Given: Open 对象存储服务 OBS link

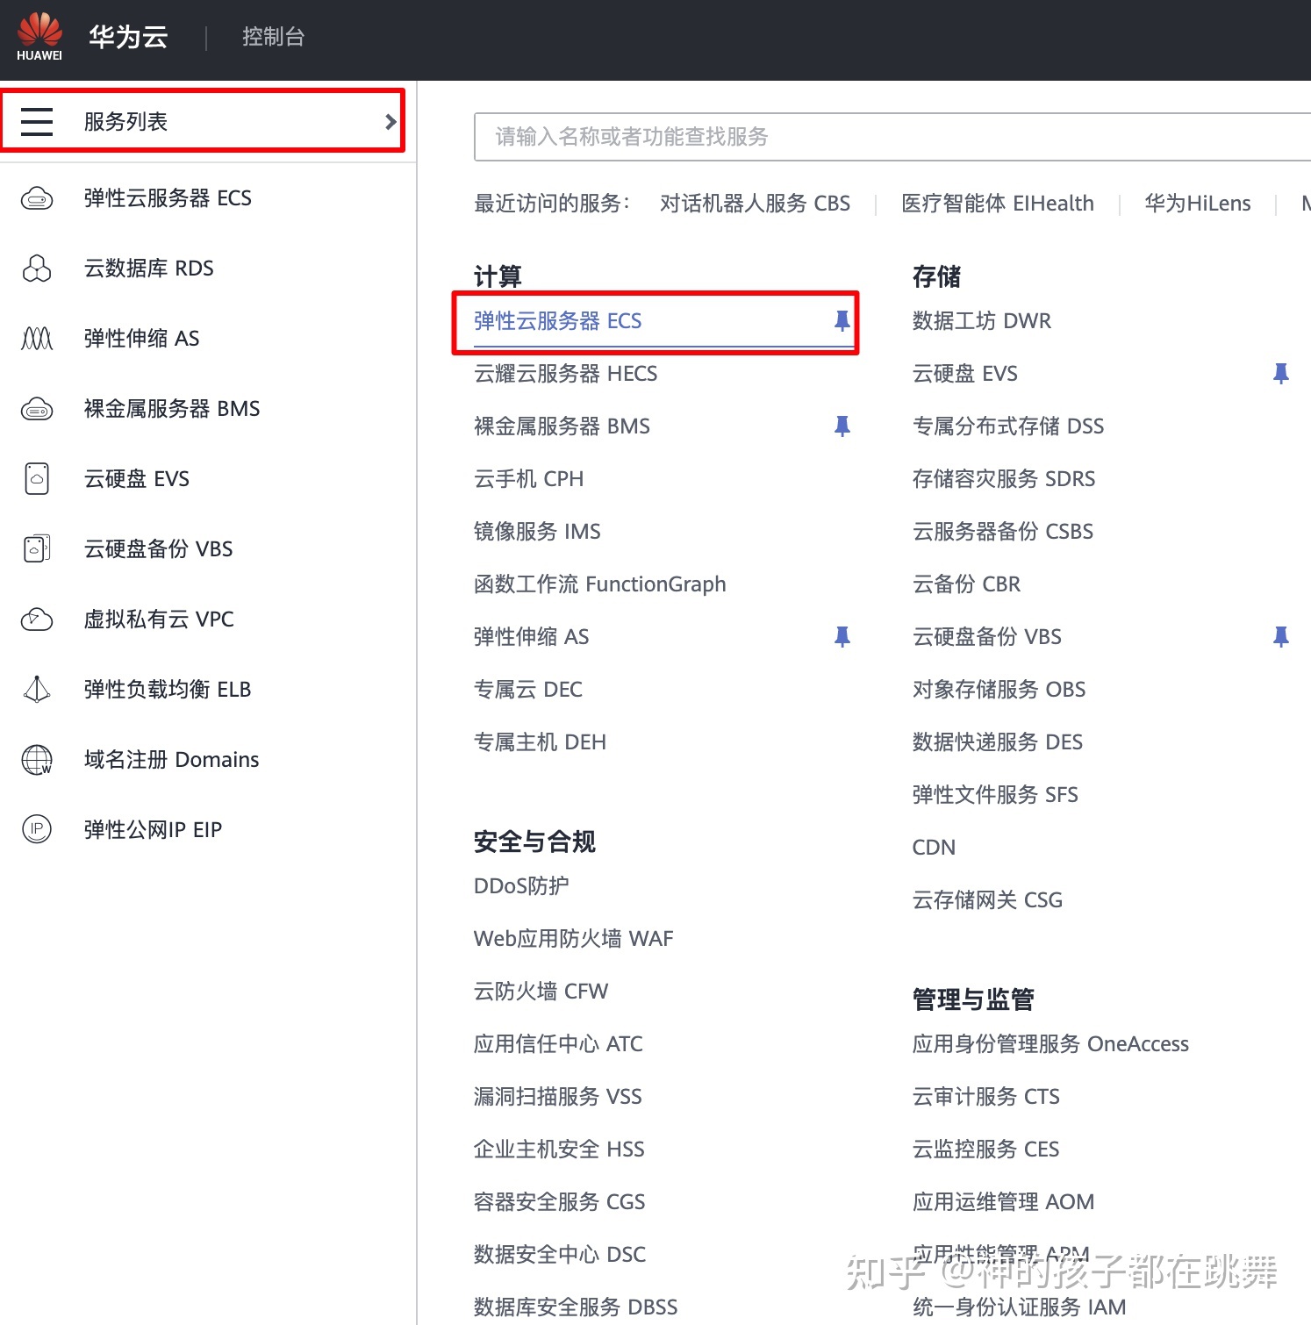Looking at the screenshot, I should 999,690.
